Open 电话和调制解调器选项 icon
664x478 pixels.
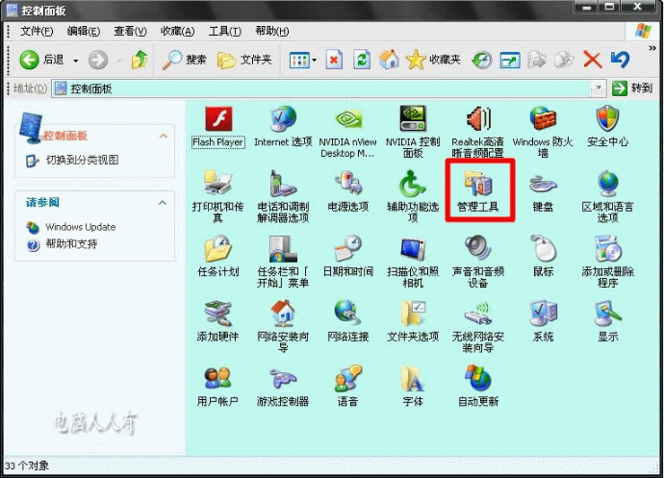point(283,196)
